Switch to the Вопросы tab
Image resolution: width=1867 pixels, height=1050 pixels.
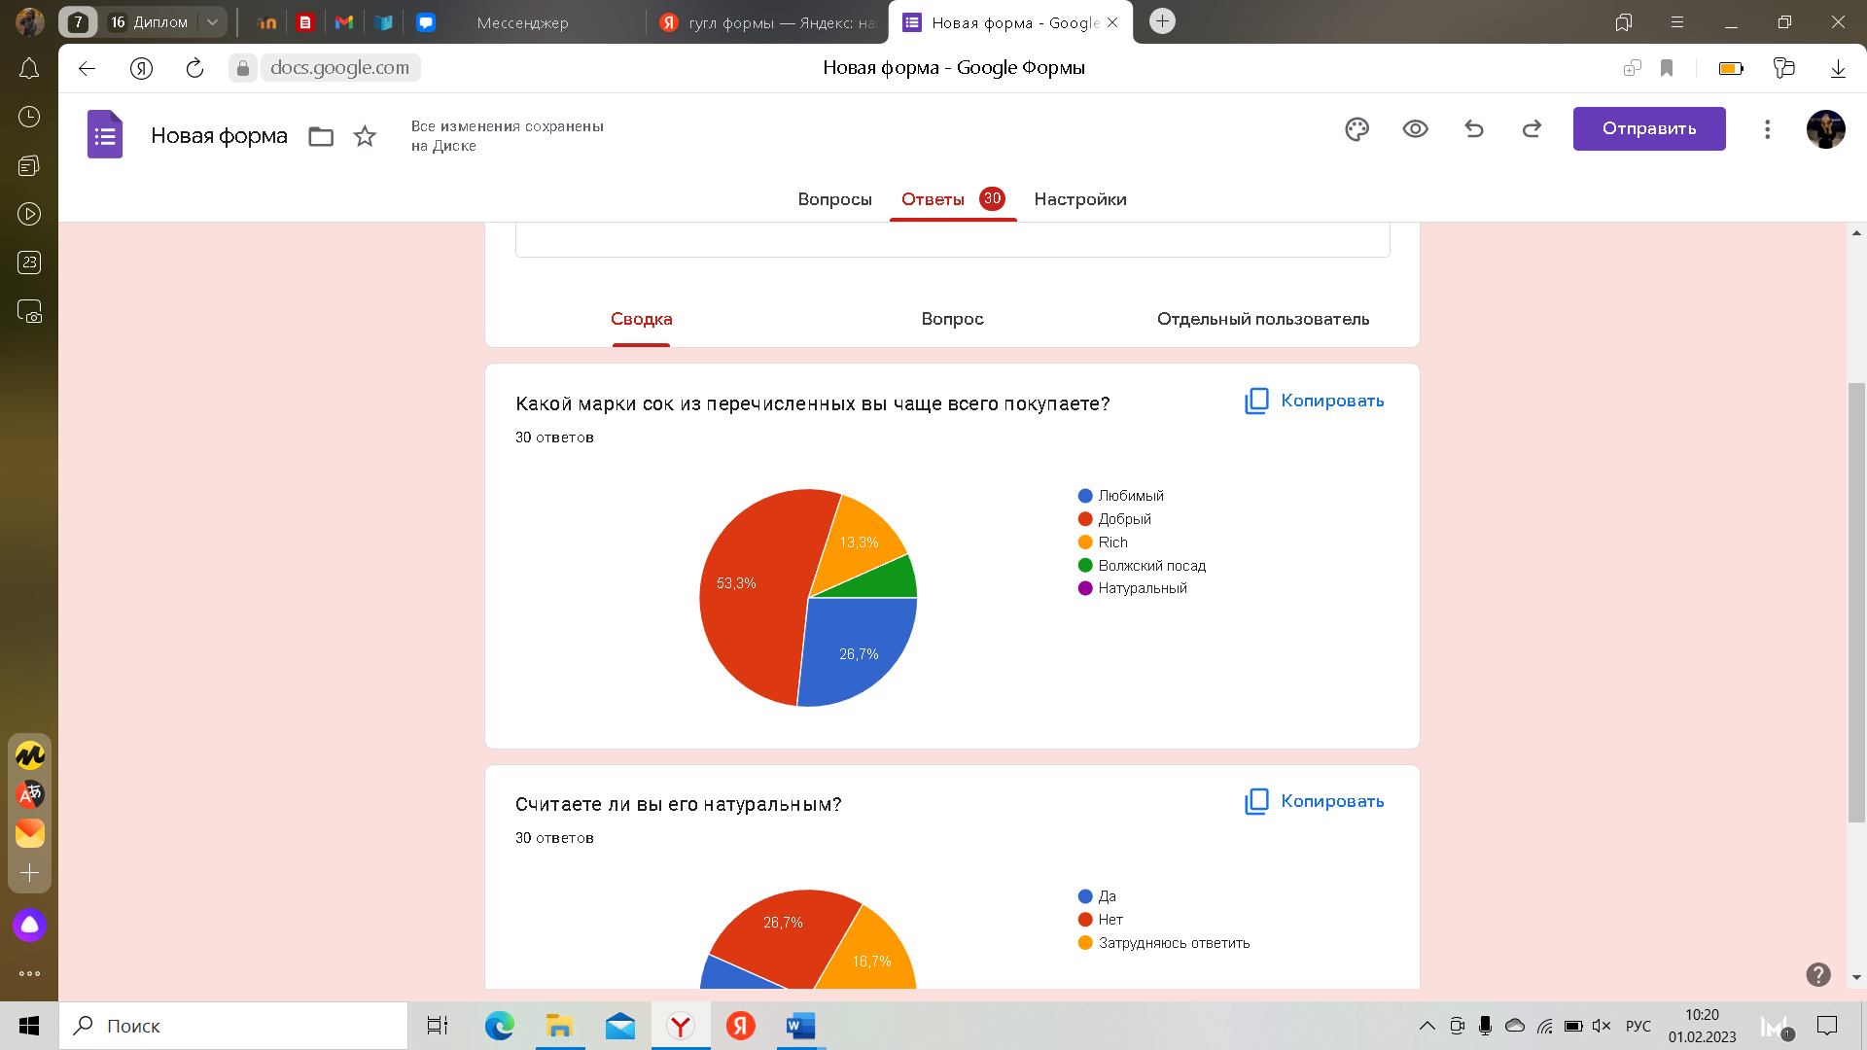pyautogui.click(x=834, y=199)
